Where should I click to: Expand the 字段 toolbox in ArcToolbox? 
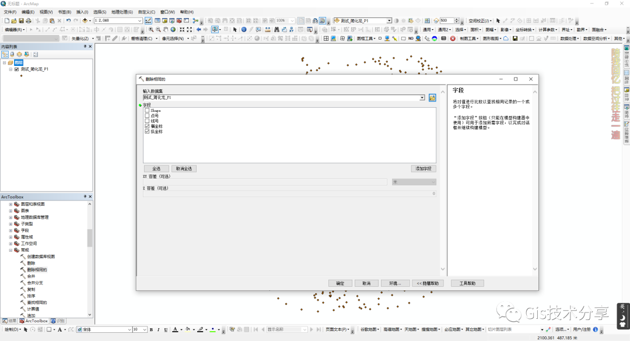coord(10,230)
